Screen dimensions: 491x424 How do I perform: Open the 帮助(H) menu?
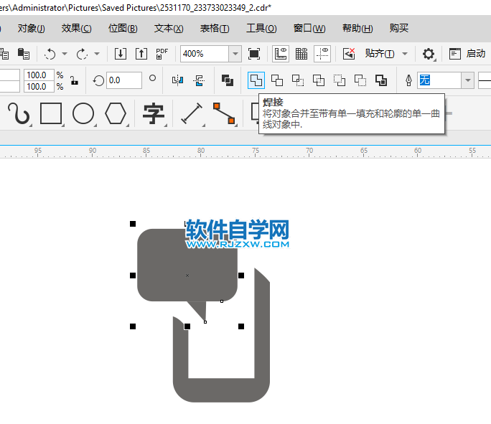pos(357,29)
